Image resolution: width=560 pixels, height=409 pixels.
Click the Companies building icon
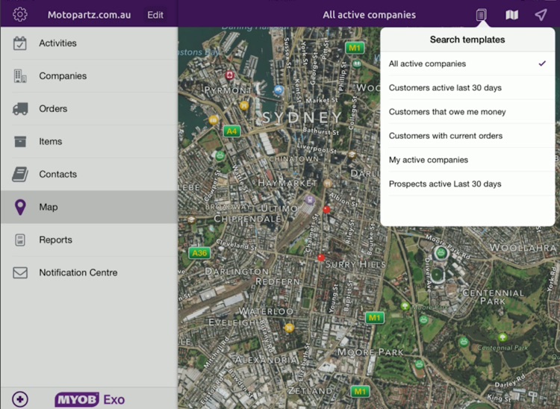20,76
